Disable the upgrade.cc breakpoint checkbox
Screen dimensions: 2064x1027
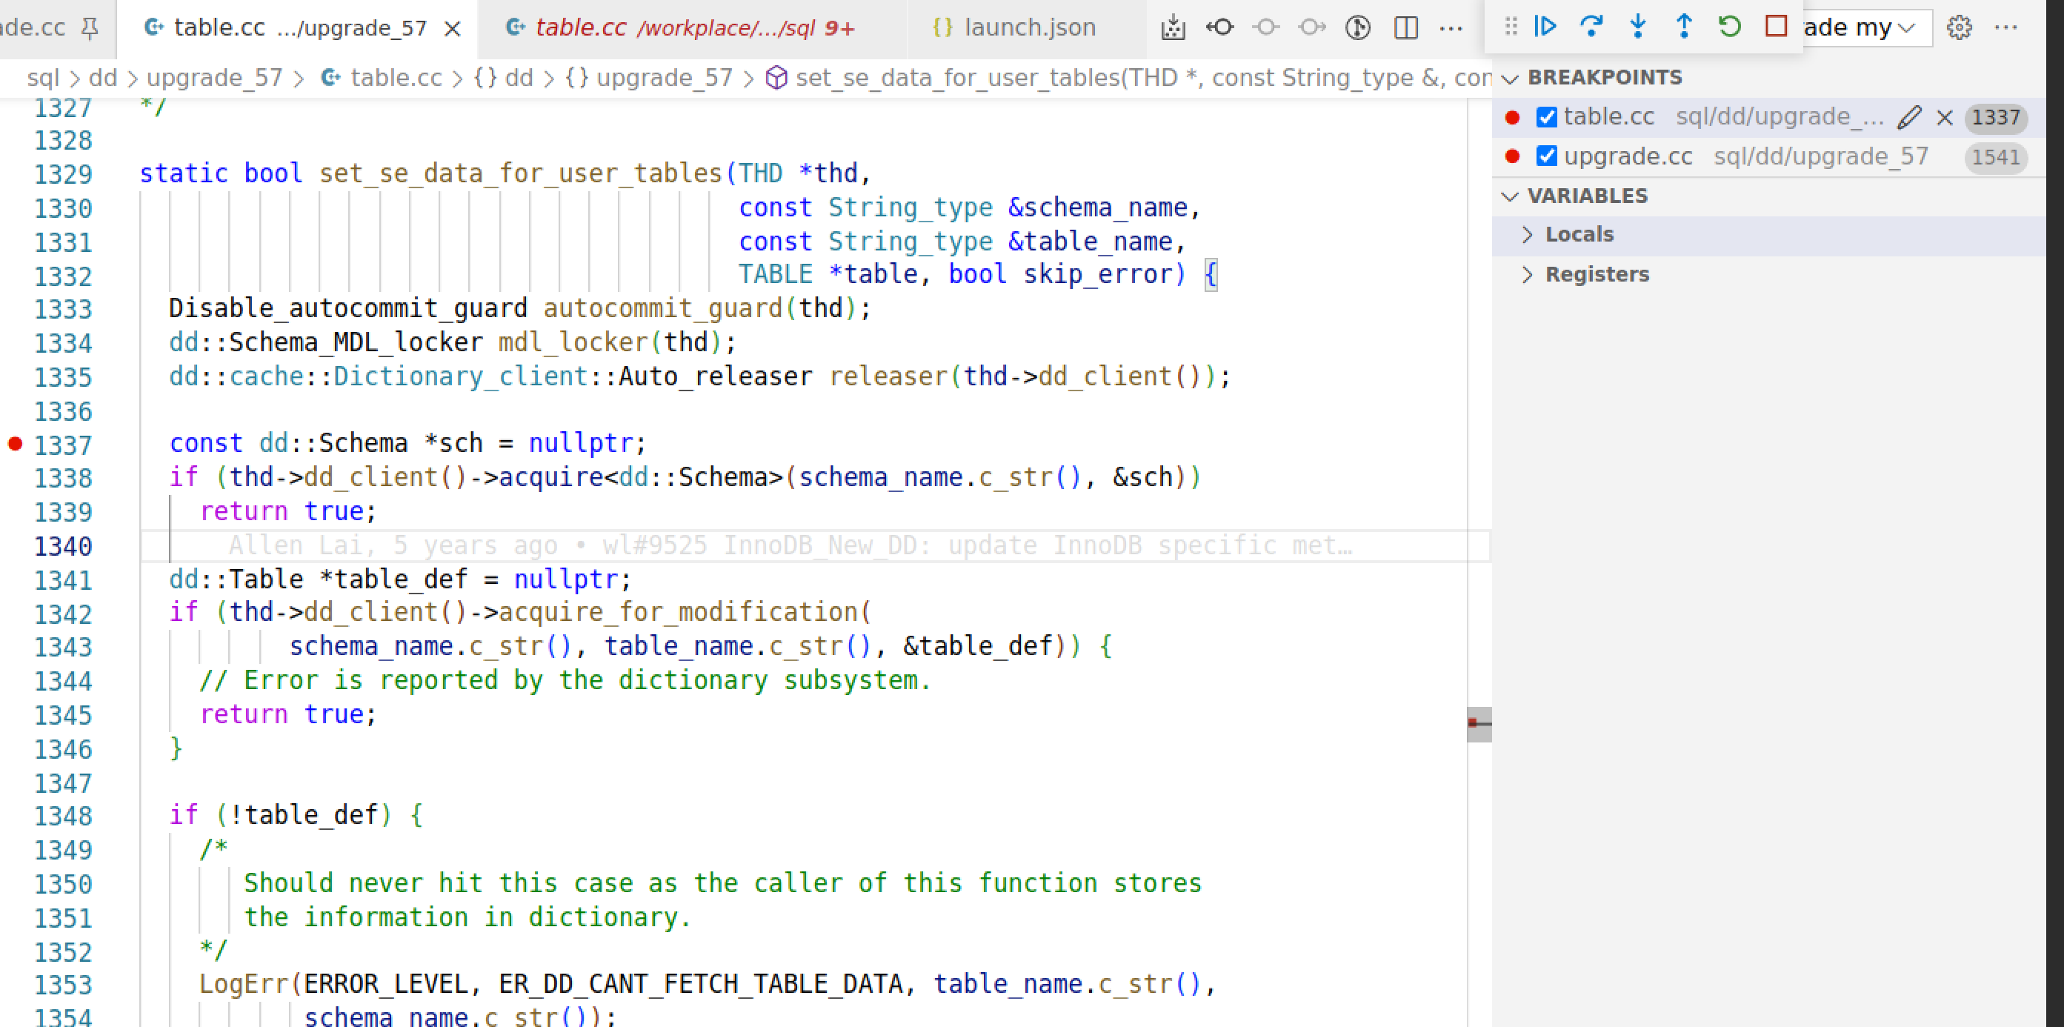pyautogui.click(x=1546, y=156)
